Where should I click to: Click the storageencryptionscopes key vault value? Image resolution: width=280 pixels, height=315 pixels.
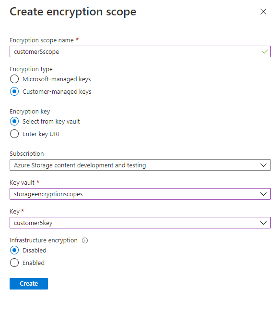point(48,194)
